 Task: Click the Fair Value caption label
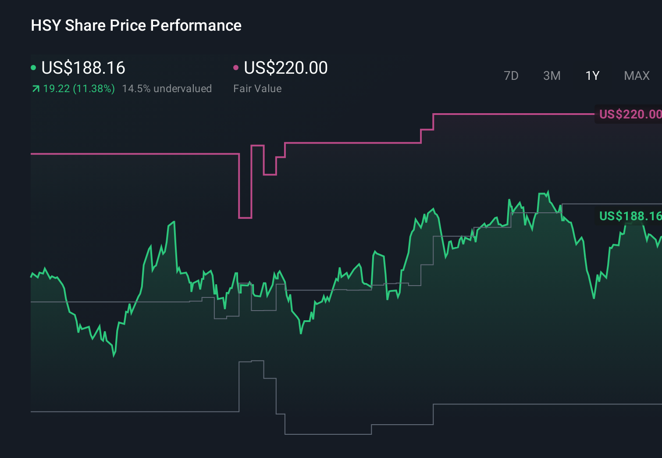pyautogui.click(x=258, y=88)
